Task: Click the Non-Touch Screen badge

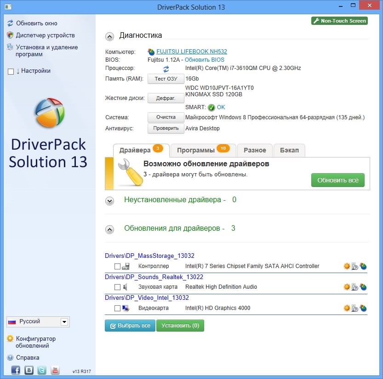Action: point(339,21)
